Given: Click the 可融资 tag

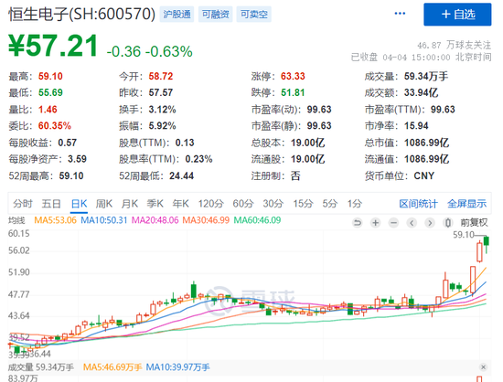Looking at the screenshot, I should [215, 15].
